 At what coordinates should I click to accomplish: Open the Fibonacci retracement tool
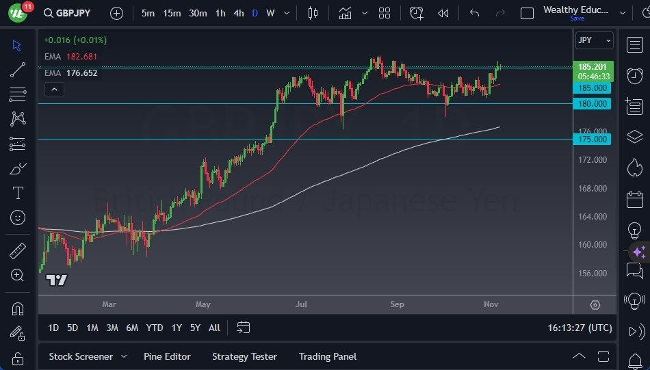(x=17, y=94)
